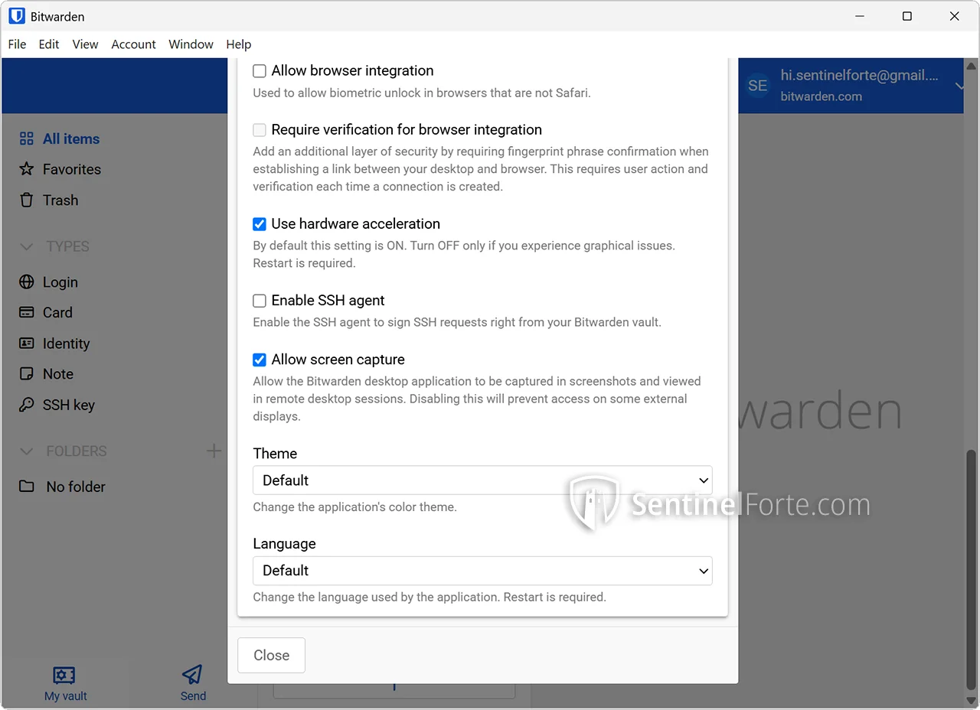Click the hi.sentinelforte@gmail account email
The width and height of the screenshot is (980, 710).
pyautogui.click(x=859, y=75)
